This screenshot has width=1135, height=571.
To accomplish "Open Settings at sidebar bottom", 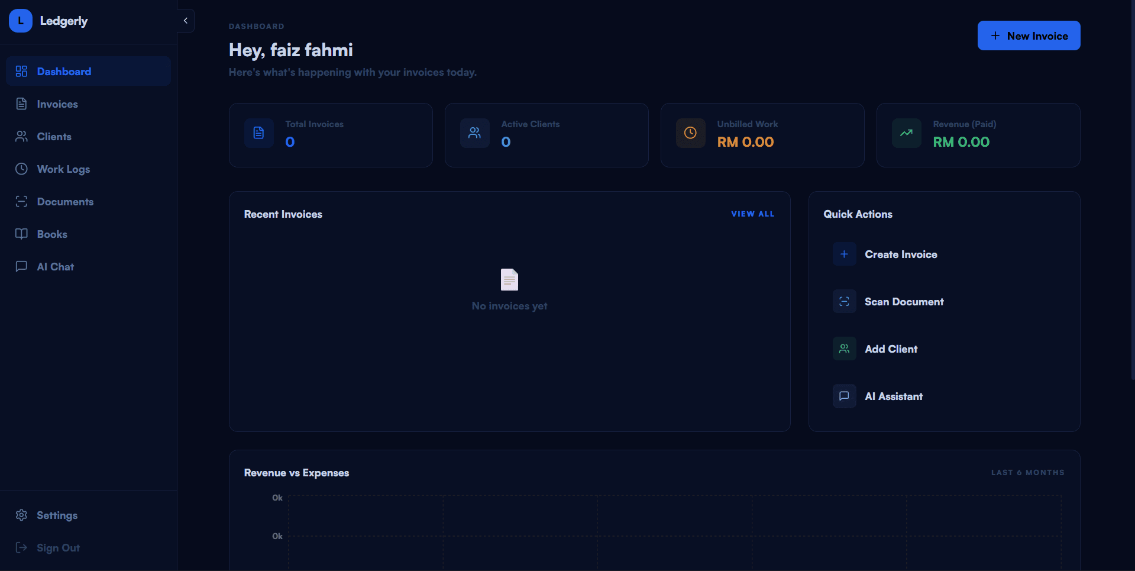I will tap(88, 515).
